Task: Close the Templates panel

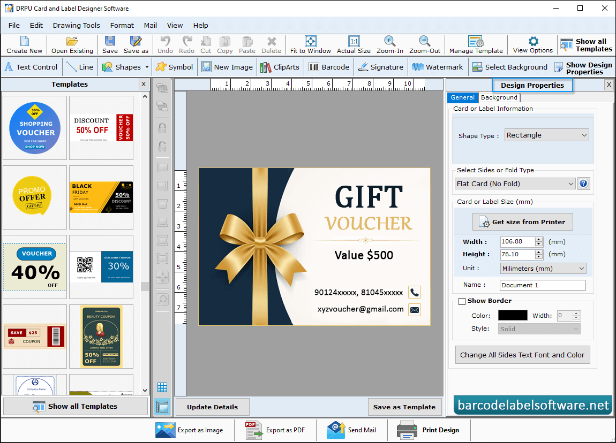Action: click(144, 84)
